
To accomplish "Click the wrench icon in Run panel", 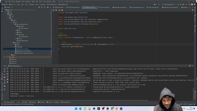I will [5, 71].
